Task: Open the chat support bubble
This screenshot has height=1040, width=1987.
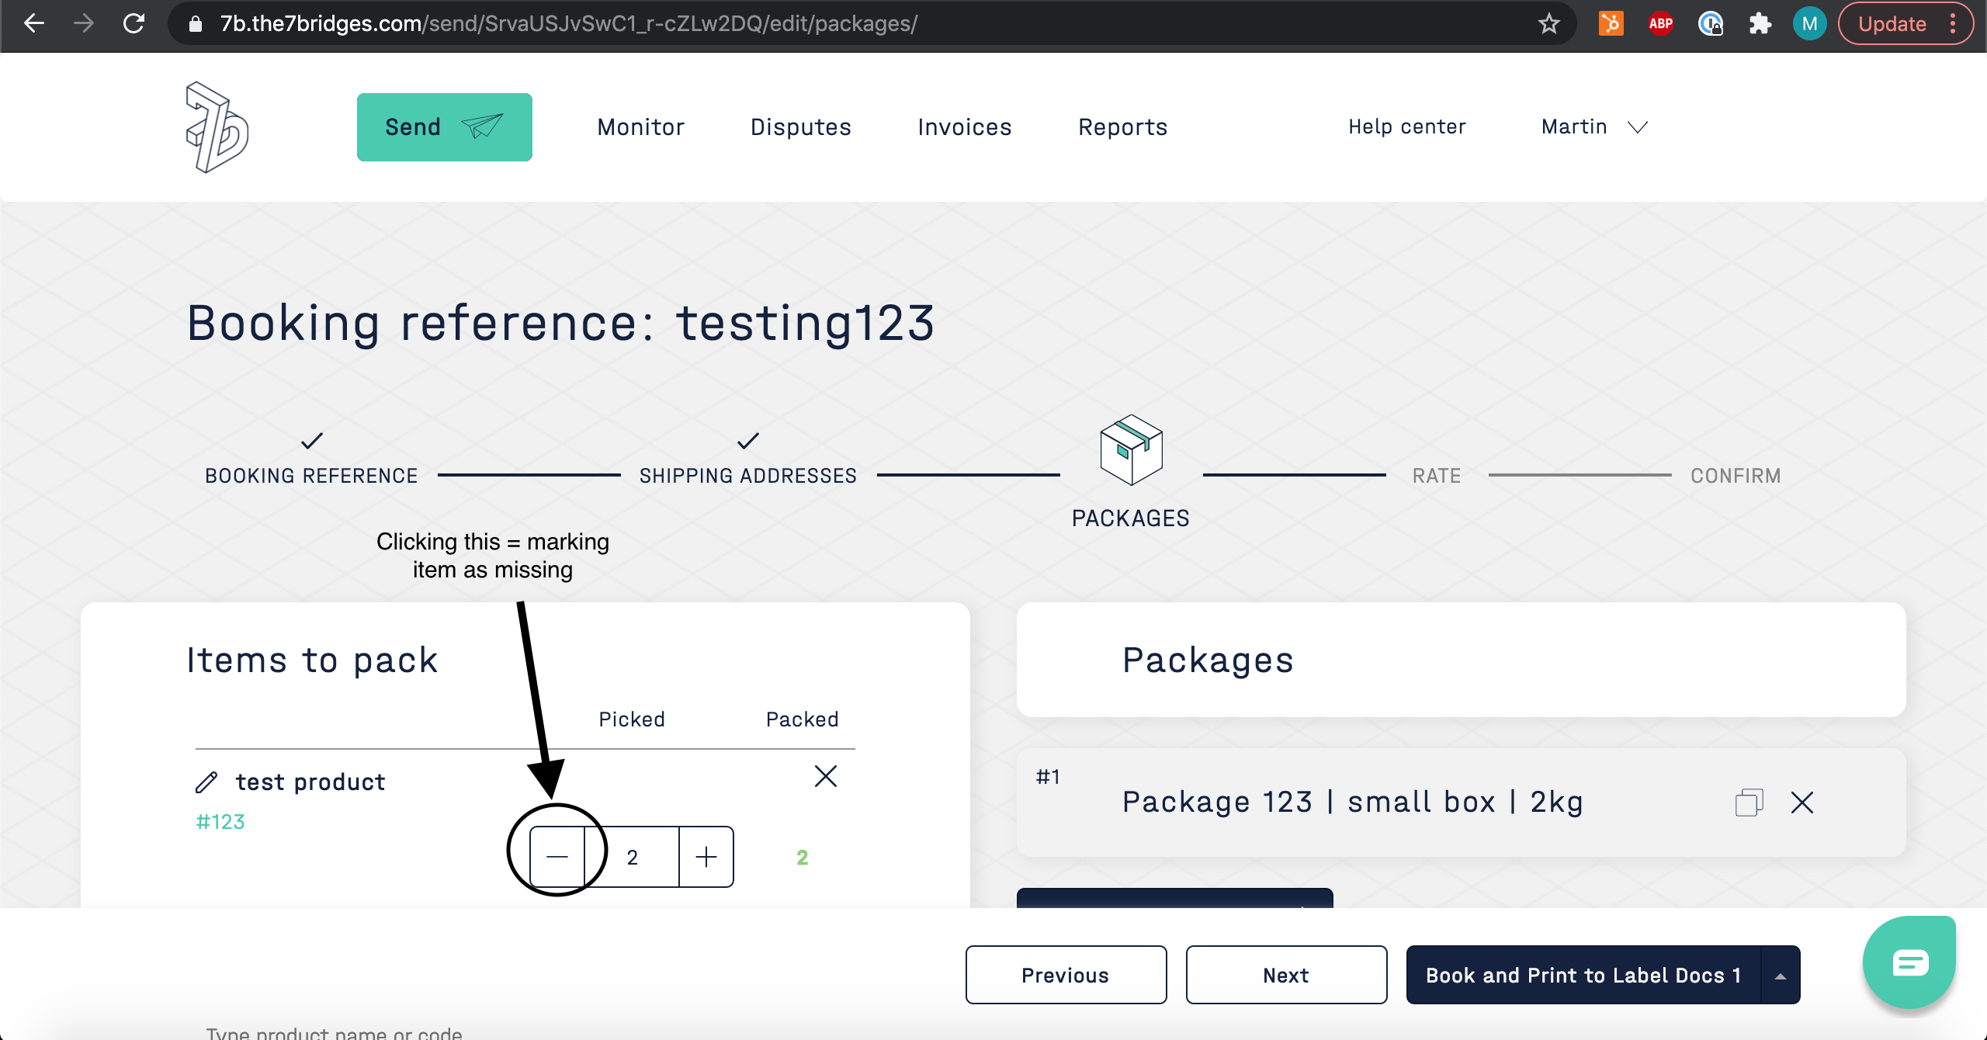Action: (x=1909, y=962)
